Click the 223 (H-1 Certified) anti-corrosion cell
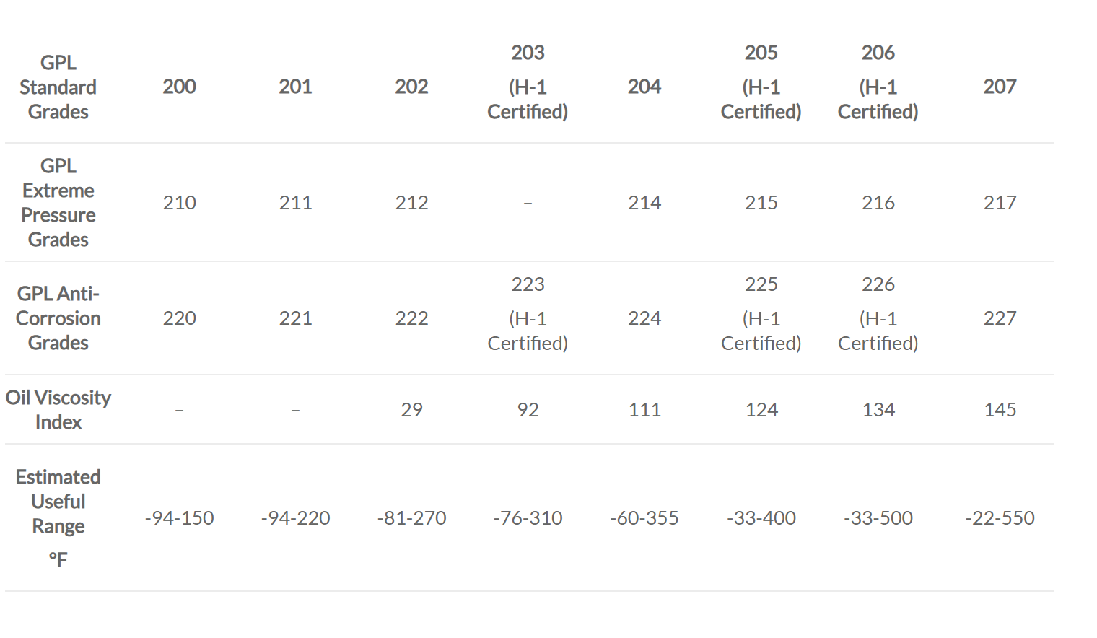The width and height of the screenshot is (1097, 638). tap(528, 314)
